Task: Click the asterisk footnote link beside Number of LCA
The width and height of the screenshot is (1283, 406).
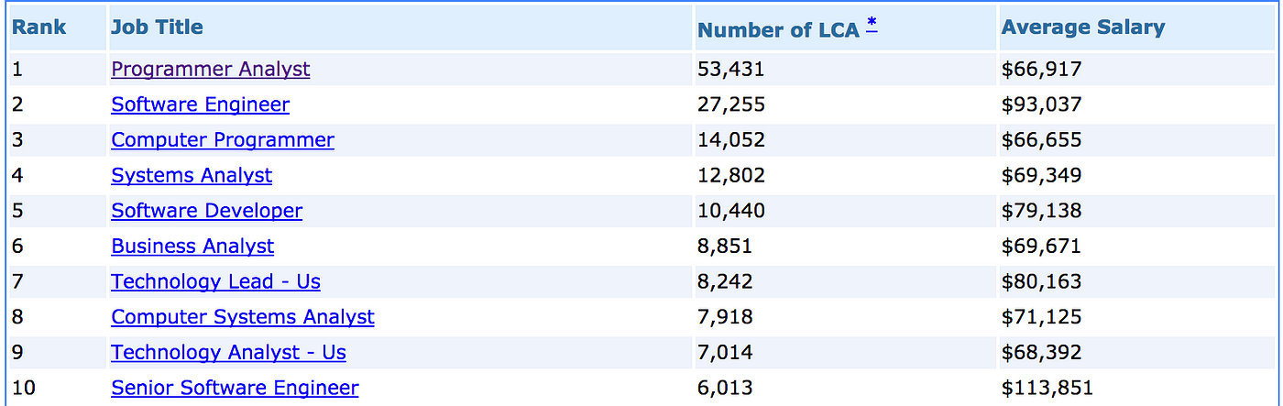Action: tap(872, 25)
